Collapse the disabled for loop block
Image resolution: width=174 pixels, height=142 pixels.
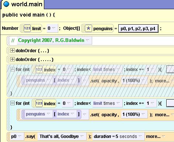[12, 70]
